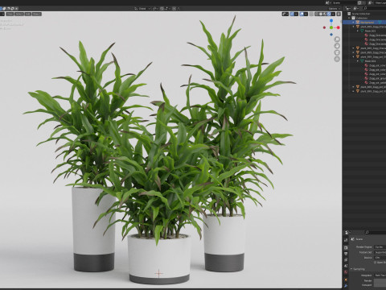
Task: Open the outliner display mode dropdown
Action: pos(348,8)
